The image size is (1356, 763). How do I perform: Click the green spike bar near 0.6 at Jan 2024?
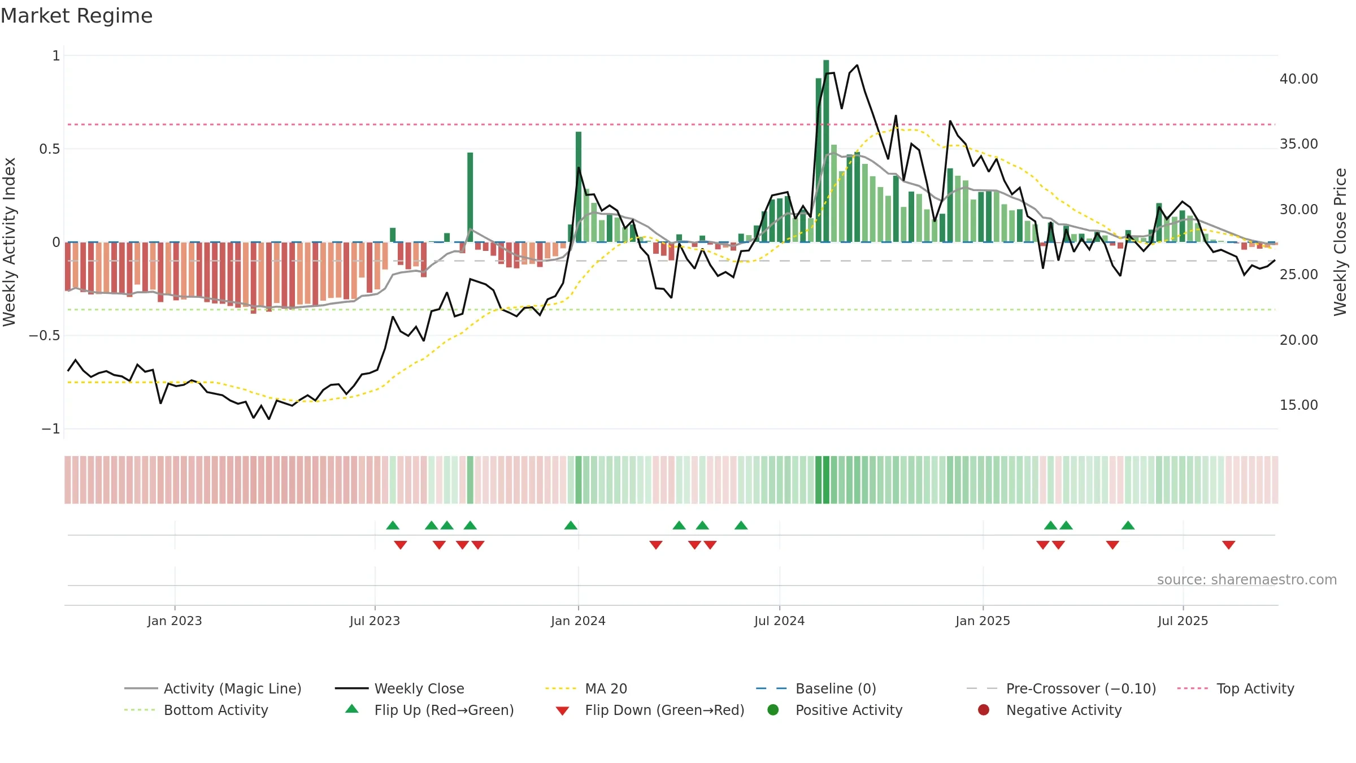[x=579, y=187]
